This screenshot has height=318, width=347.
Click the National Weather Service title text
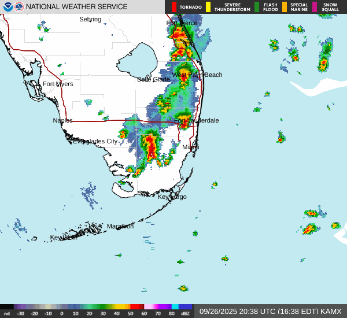pos(77,7)
